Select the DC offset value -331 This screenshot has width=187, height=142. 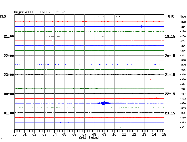183,127
